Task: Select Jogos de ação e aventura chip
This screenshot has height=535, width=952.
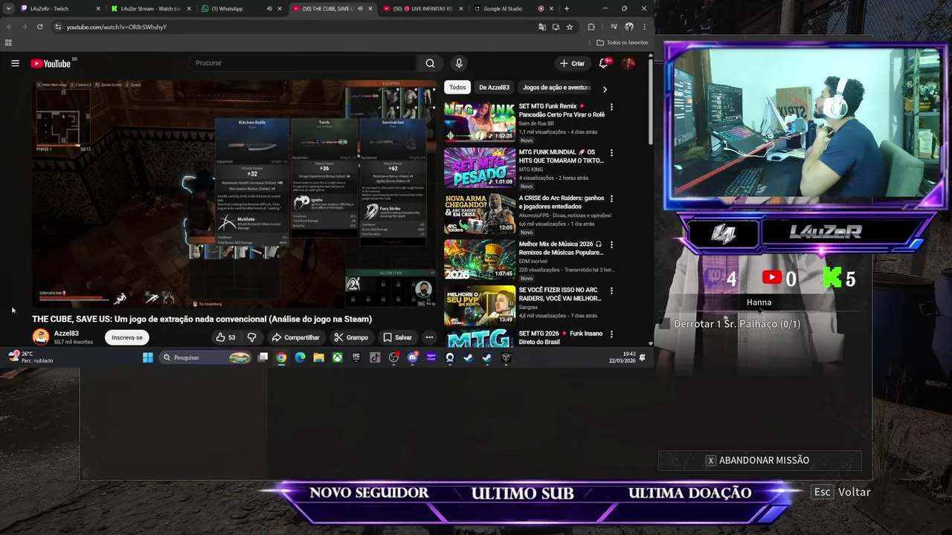Action: click(x=556, y=87)
